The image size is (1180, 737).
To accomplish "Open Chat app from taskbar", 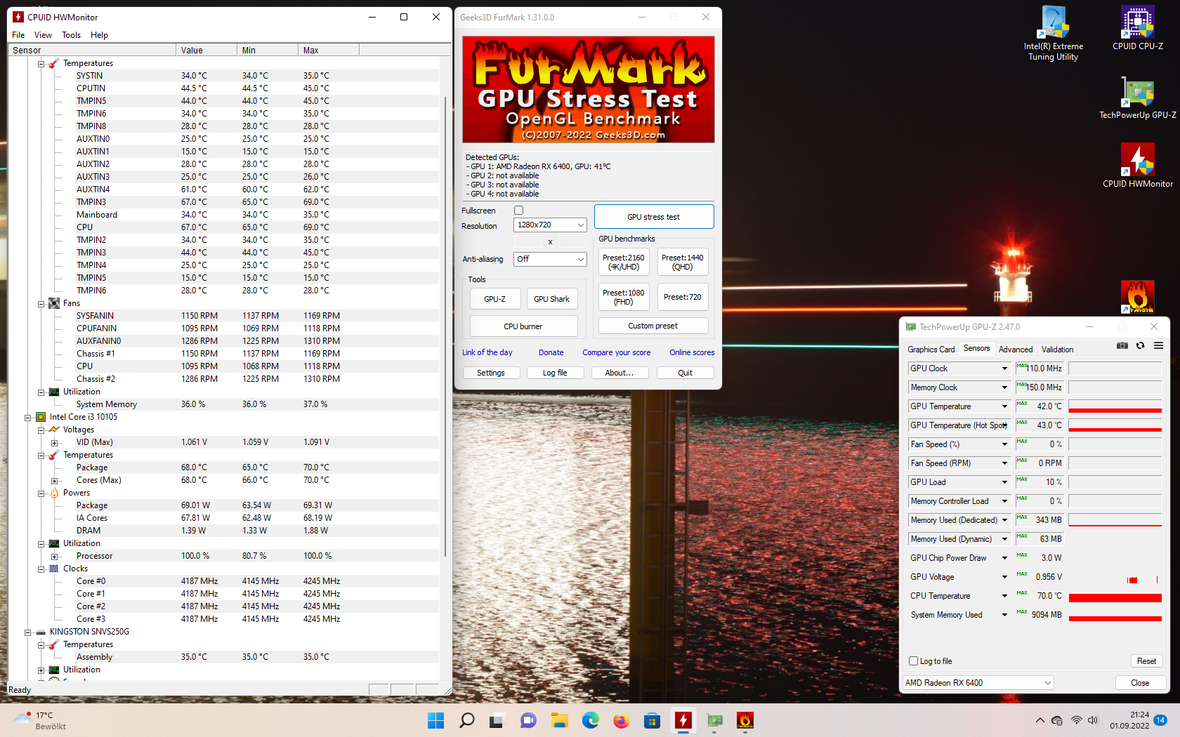I will tap(528, 720).
